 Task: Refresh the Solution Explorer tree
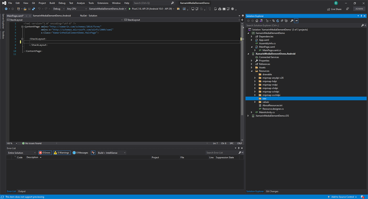click(278, 20)
